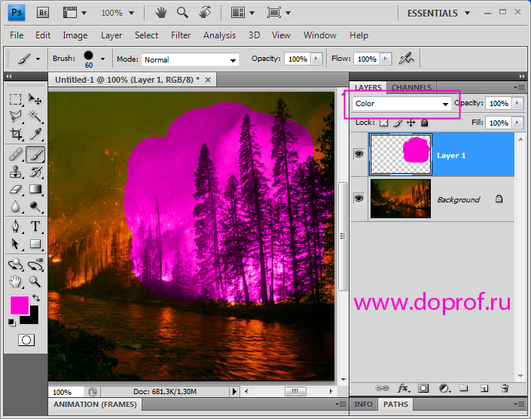Switch to the PATHS tab
Image resolution: width=531 pixels, height=419 pixels.
395,404
